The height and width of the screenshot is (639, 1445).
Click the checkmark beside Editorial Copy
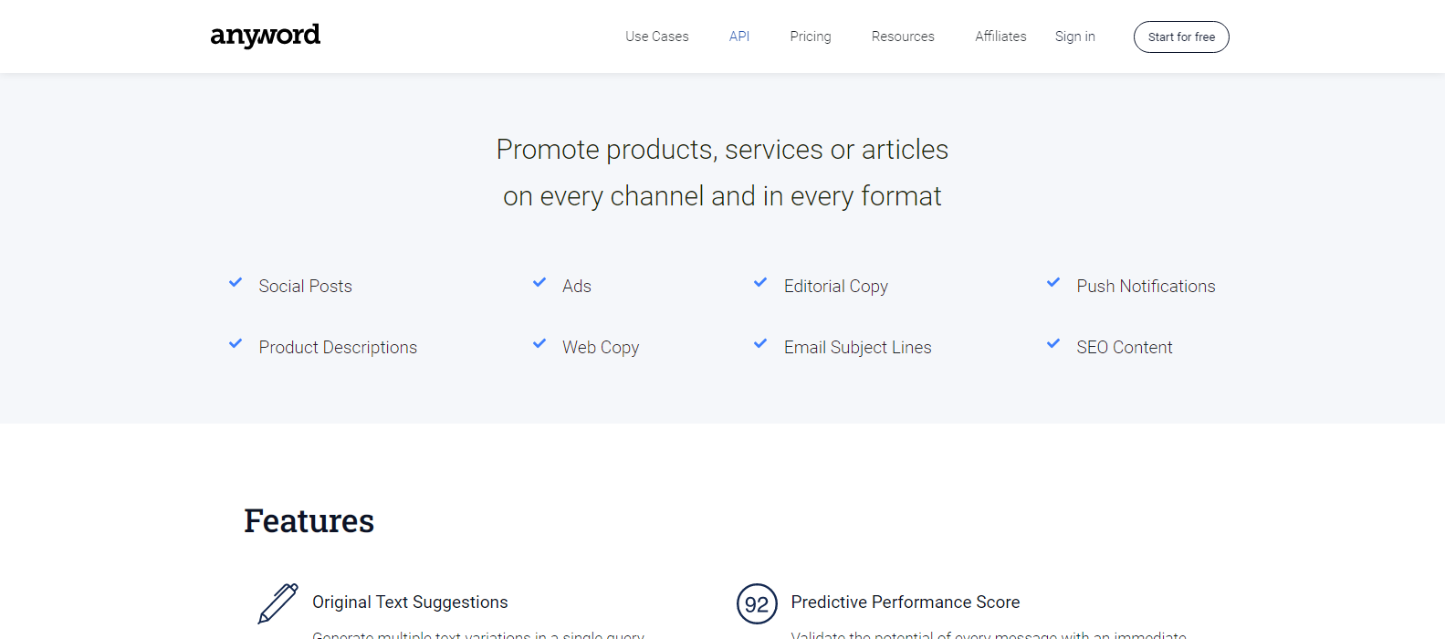pyautogui.click(x=760, y=283)
